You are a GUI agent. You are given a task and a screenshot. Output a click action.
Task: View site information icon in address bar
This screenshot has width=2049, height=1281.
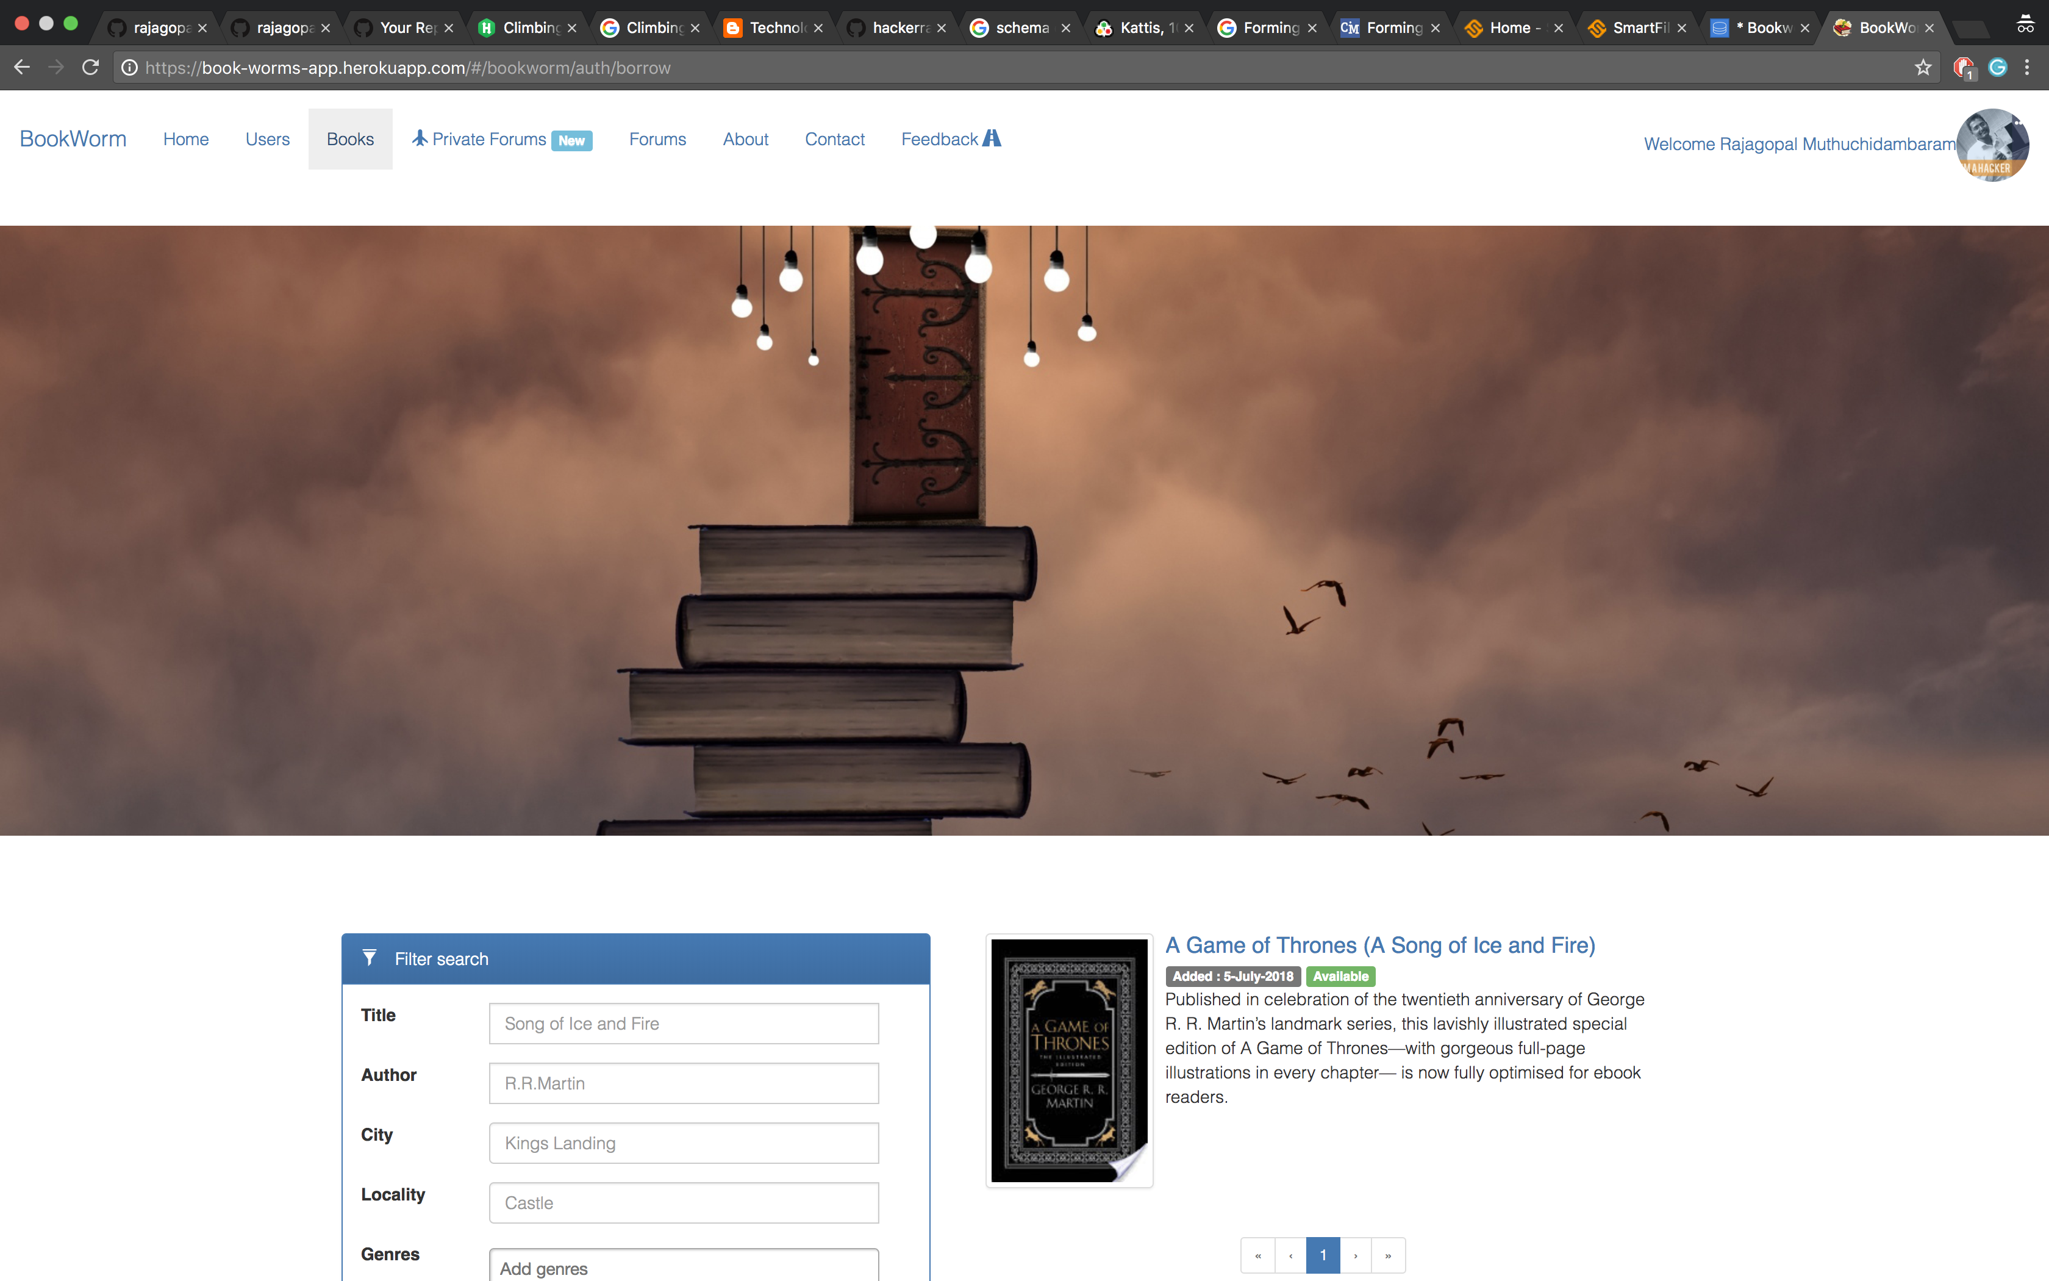[129, 68]
